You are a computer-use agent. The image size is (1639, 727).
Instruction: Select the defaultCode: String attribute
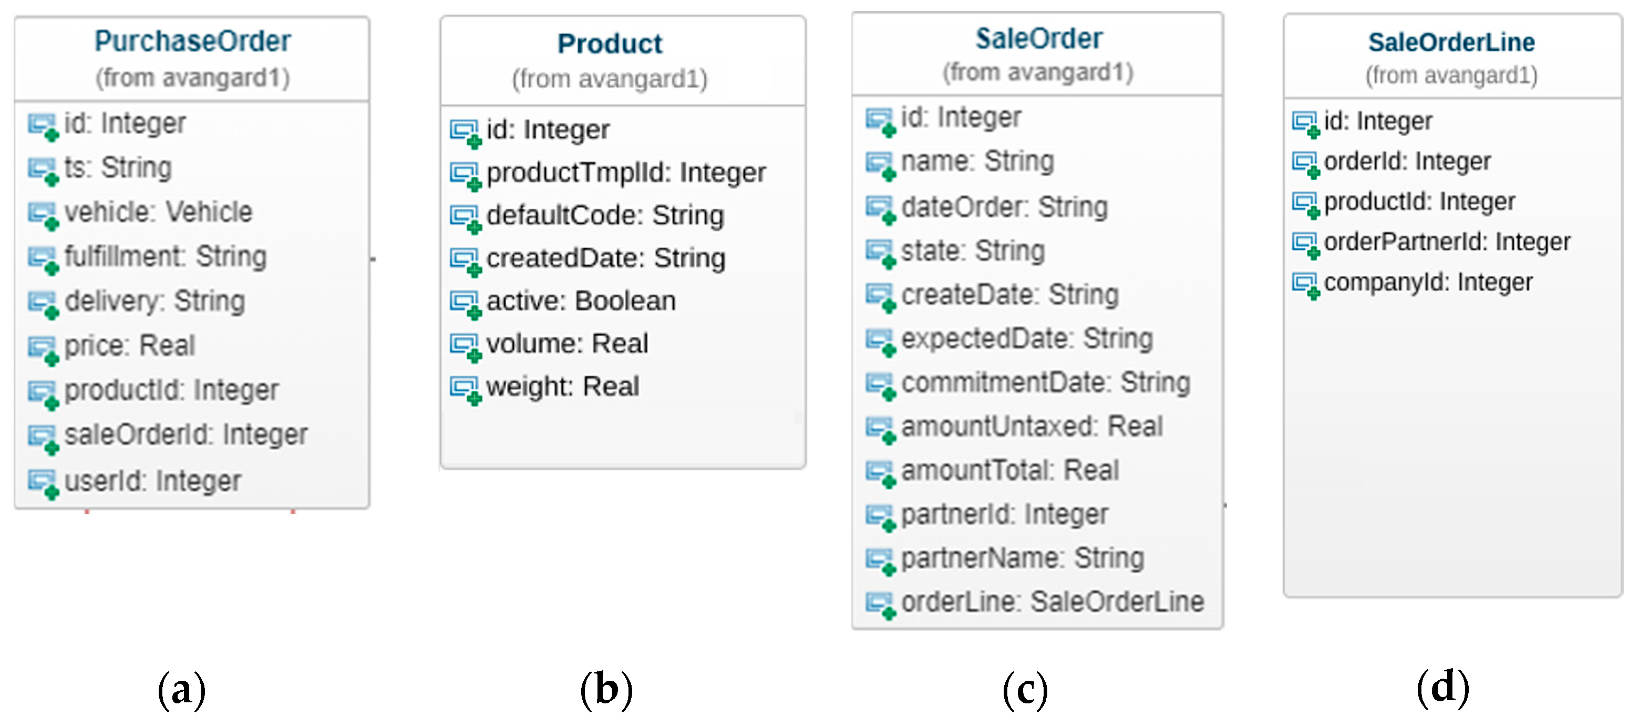pos(605,215)
